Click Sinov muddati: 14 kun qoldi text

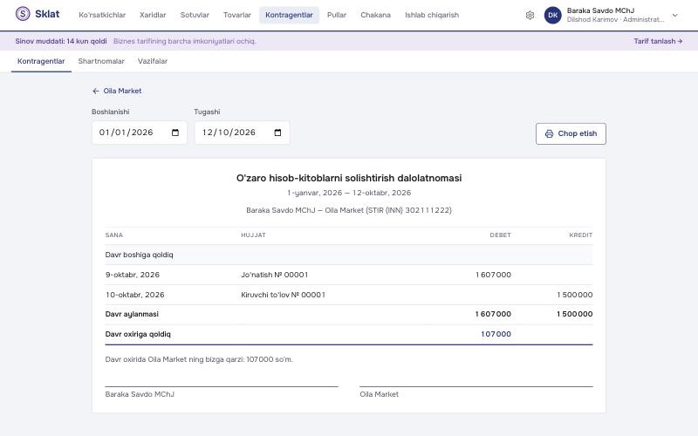[x=61, y=41]
